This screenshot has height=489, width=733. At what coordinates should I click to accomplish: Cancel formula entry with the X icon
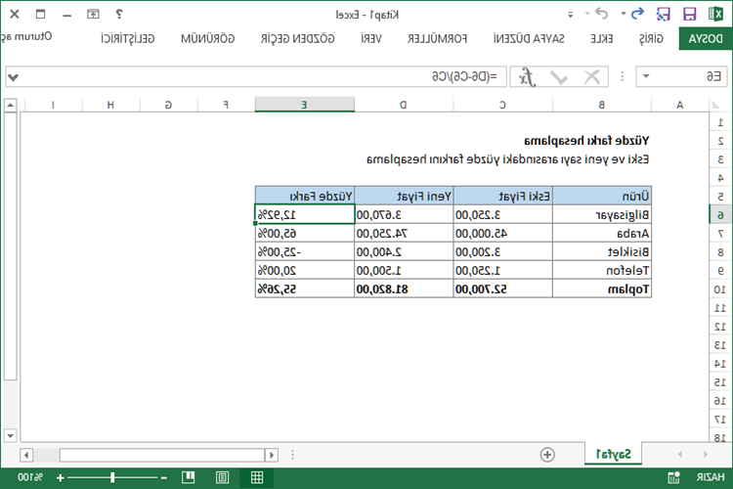(590, 76)
